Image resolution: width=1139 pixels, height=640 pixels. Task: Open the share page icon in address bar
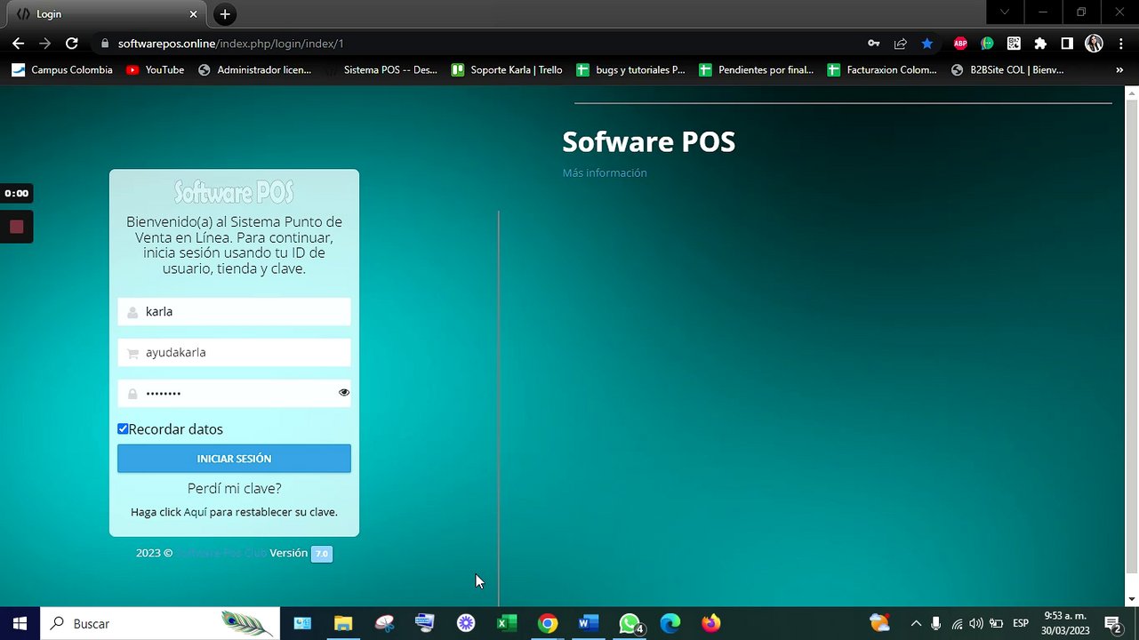[901, 43]
